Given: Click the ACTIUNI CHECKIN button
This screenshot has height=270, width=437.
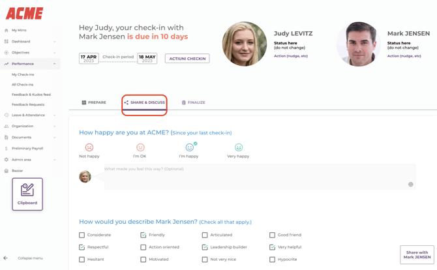Looking at the screenshot, I should tap(187, 59).
